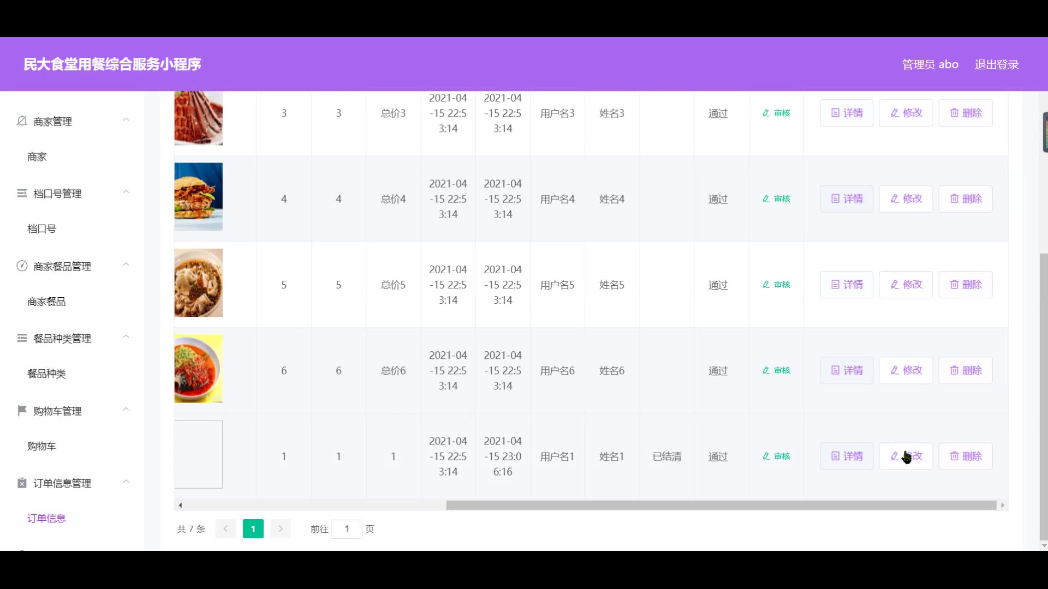This screenshot has height=589, width=1048.
Task: Click the red soup thumbnail in row 6
Action: pyautogui.click(x=198, y=369)
